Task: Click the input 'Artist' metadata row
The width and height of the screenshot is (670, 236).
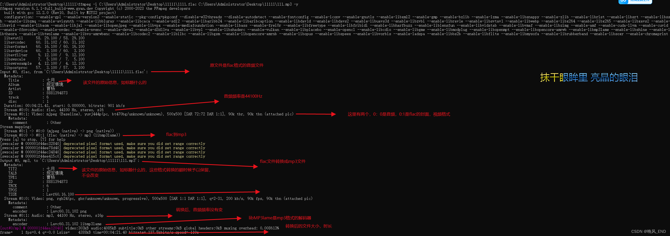Action: (31, 89)
